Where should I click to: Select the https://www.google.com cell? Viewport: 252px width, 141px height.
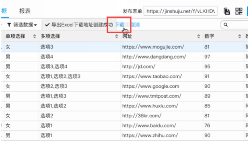pyautogui.click(x=150, y=86)
